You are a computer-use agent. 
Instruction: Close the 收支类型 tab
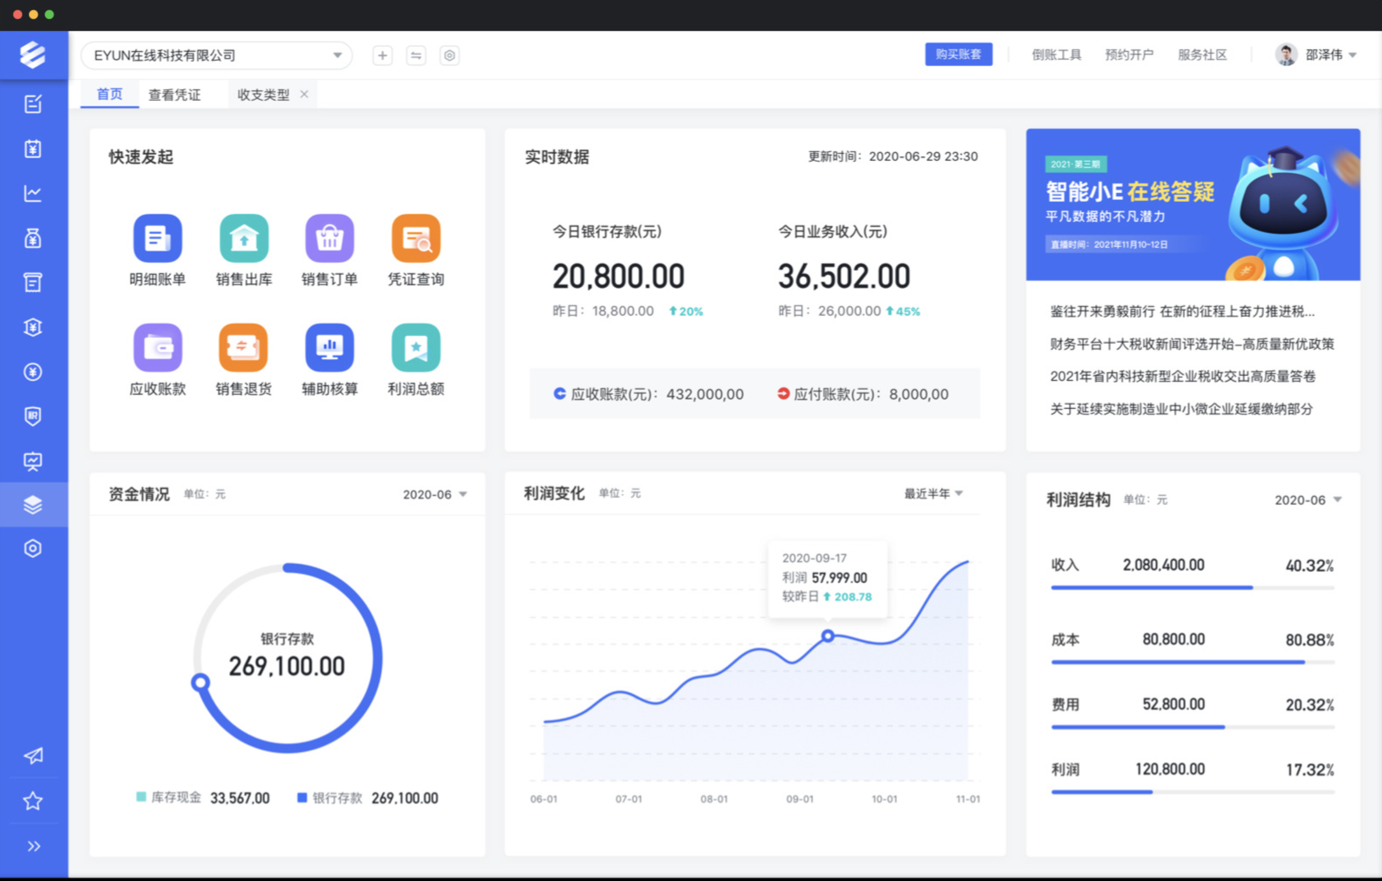(x=304, y=95)
